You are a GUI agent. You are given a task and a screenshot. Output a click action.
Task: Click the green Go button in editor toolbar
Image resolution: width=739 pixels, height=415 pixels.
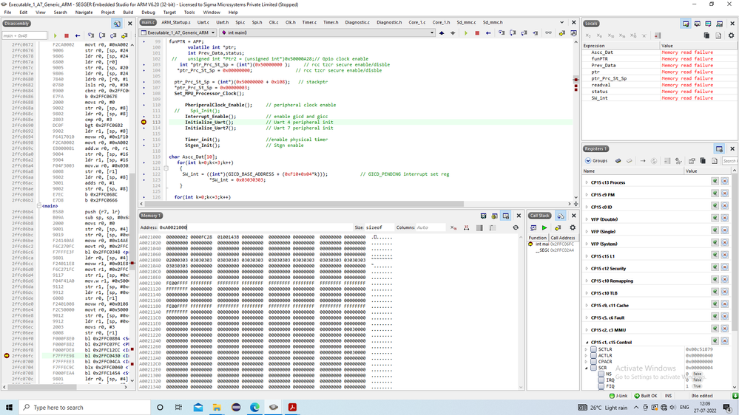pyautogui.click(x=465, y=33)
